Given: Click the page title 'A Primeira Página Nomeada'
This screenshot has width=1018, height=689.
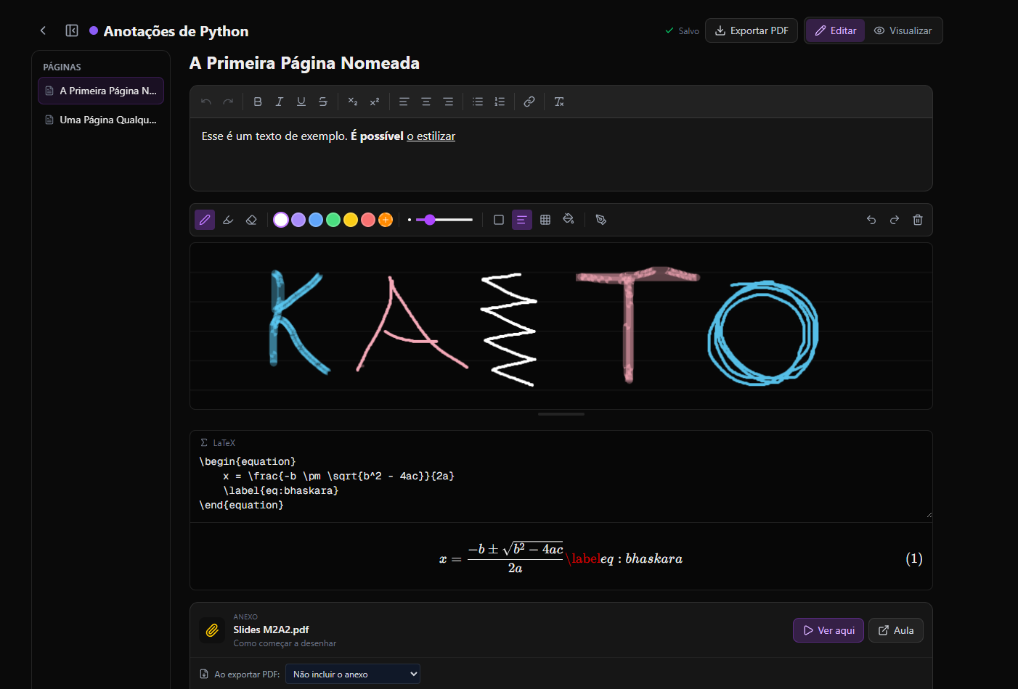Looking at the screenshot, I should [x=304, y=63].
